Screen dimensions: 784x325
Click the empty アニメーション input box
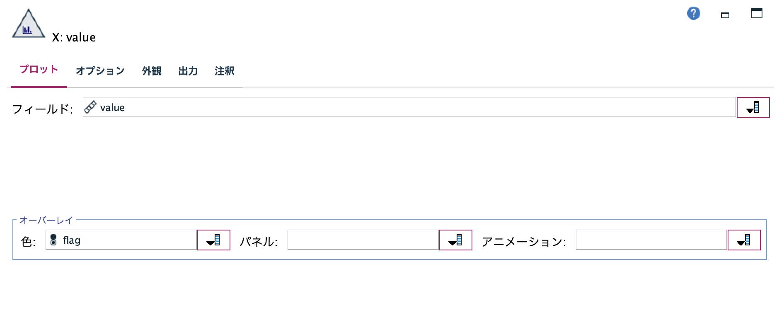coord(651,240)
